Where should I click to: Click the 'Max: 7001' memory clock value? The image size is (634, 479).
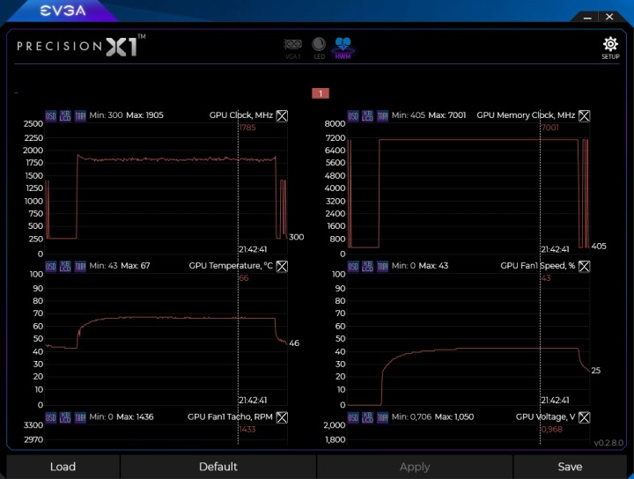(447, 115)
